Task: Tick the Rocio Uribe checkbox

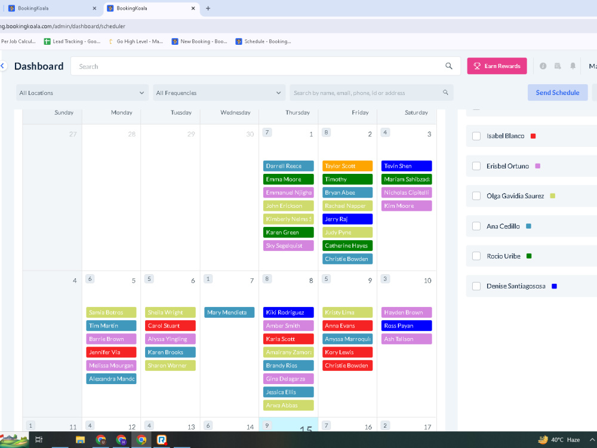Action: [x=476, y=256]
